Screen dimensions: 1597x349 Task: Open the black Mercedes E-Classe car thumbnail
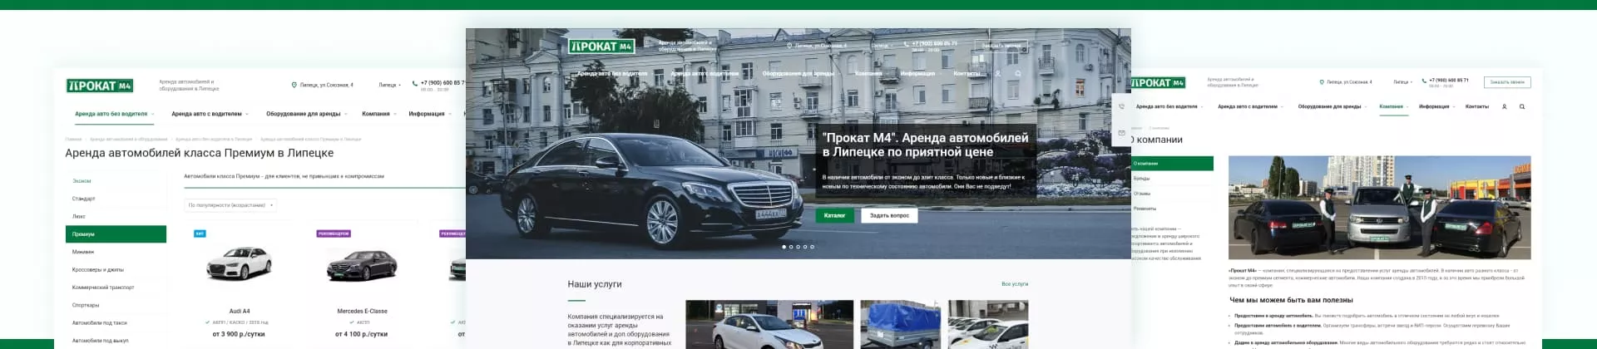pos(362,266)
